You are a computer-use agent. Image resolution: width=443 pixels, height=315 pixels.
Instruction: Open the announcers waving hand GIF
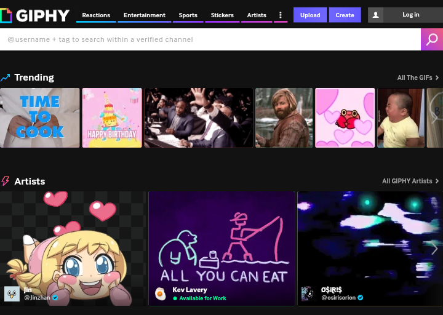pos(199,118)
